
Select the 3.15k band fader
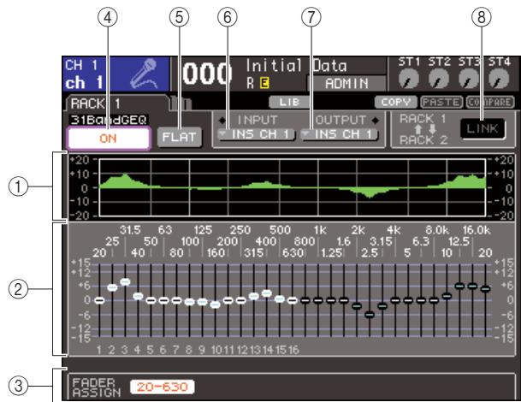[382, 306]
